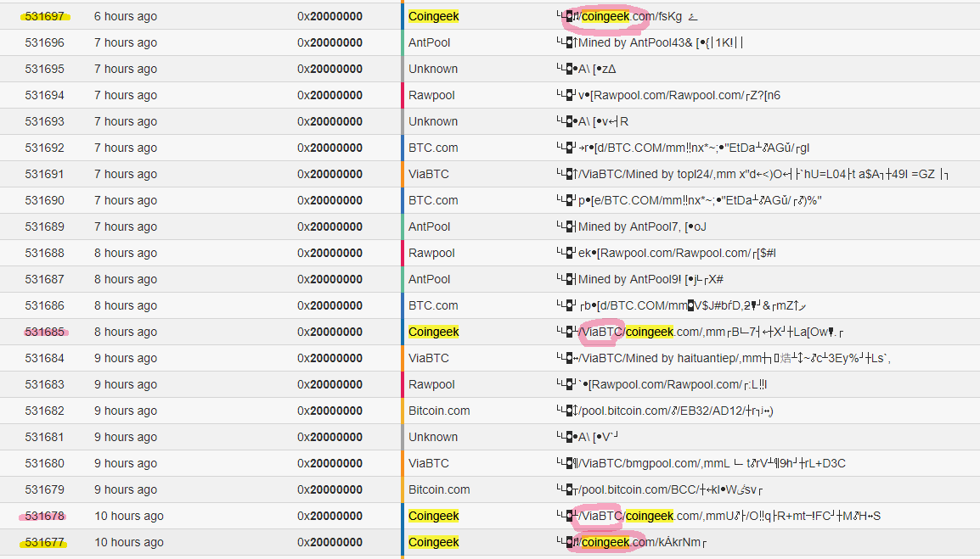
Task: Select ViaBTC pool in row 531680
Action: pos(429,463)
